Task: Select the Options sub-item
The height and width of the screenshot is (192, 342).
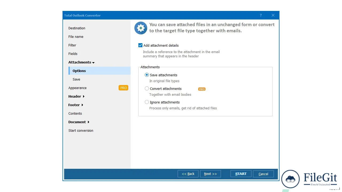Action: 99,71
